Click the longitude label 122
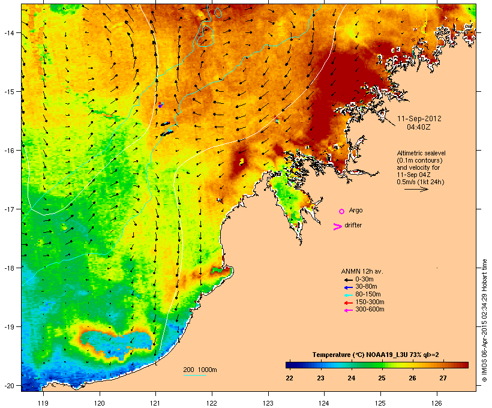The height and width of the screenshot is (408, 492). click(x=212, y=403)
